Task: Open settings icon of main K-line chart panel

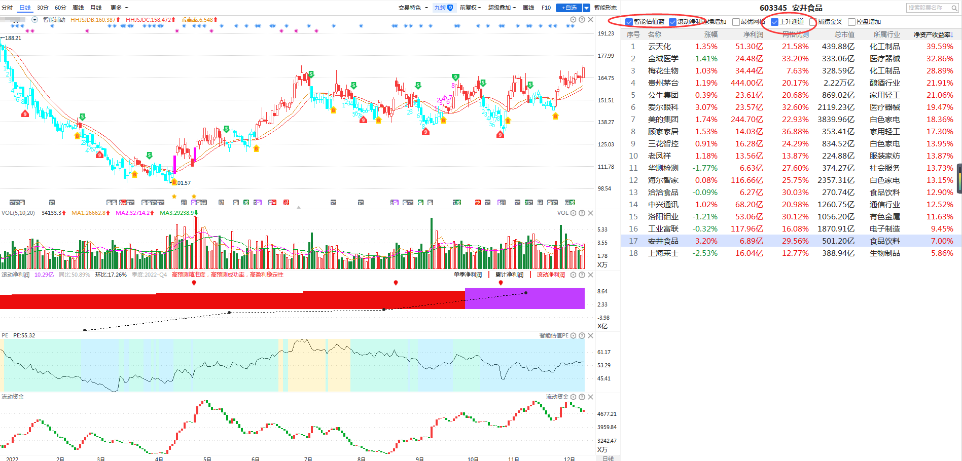Action: (x=574, y=20)
